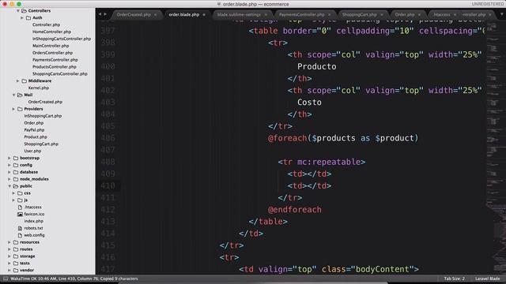Click the tab scroll left arrow
Screen dimensions: 506x284
pos(100,14)
